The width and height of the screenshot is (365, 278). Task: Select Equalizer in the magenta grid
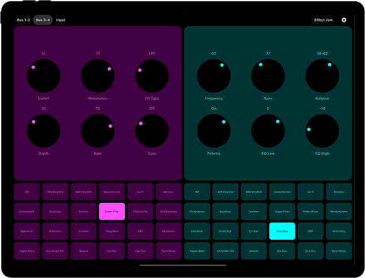tap(55, 212)
